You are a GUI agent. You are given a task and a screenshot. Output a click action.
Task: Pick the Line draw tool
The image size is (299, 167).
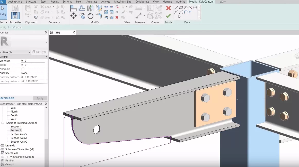click(176, 7)
